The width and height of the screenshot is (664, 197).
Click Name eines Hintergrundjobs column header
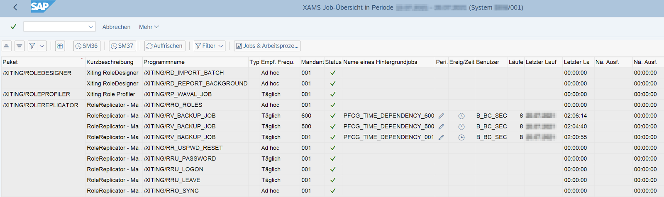tap(388, 62)
